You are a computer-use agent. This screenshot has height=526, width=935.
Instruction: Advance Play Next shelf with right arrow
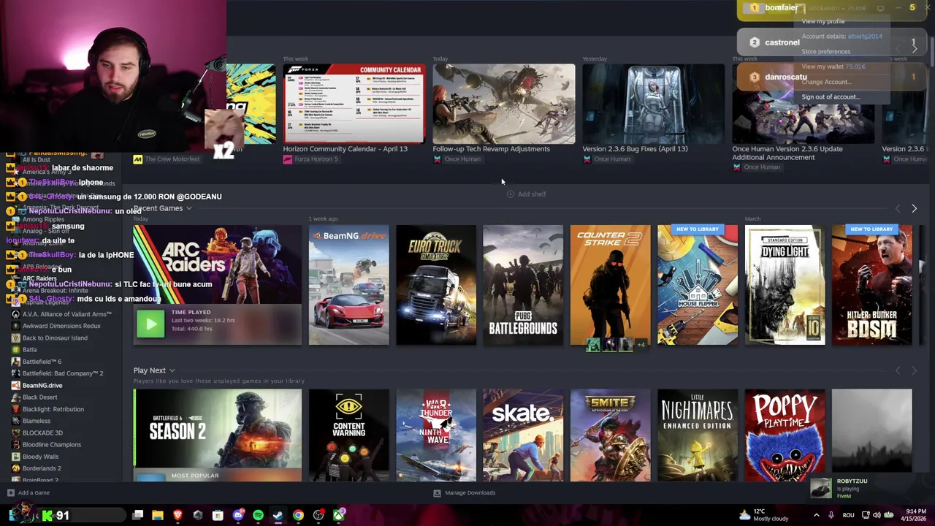point(914,370)
